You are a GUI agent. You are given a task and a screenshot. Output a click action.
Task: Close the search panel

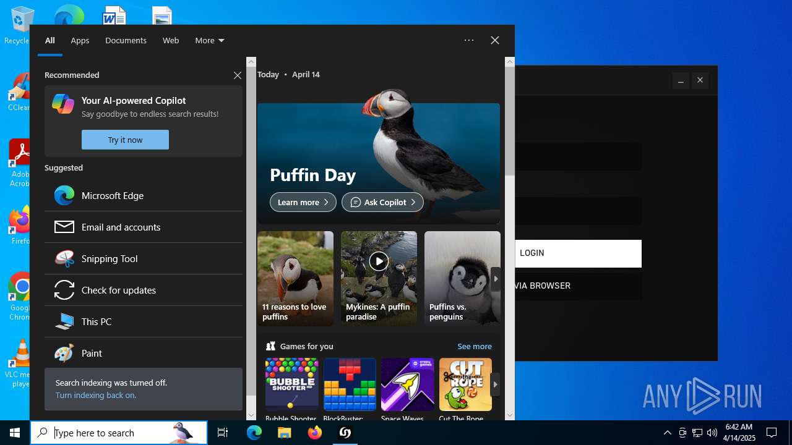tap(495, 40)
